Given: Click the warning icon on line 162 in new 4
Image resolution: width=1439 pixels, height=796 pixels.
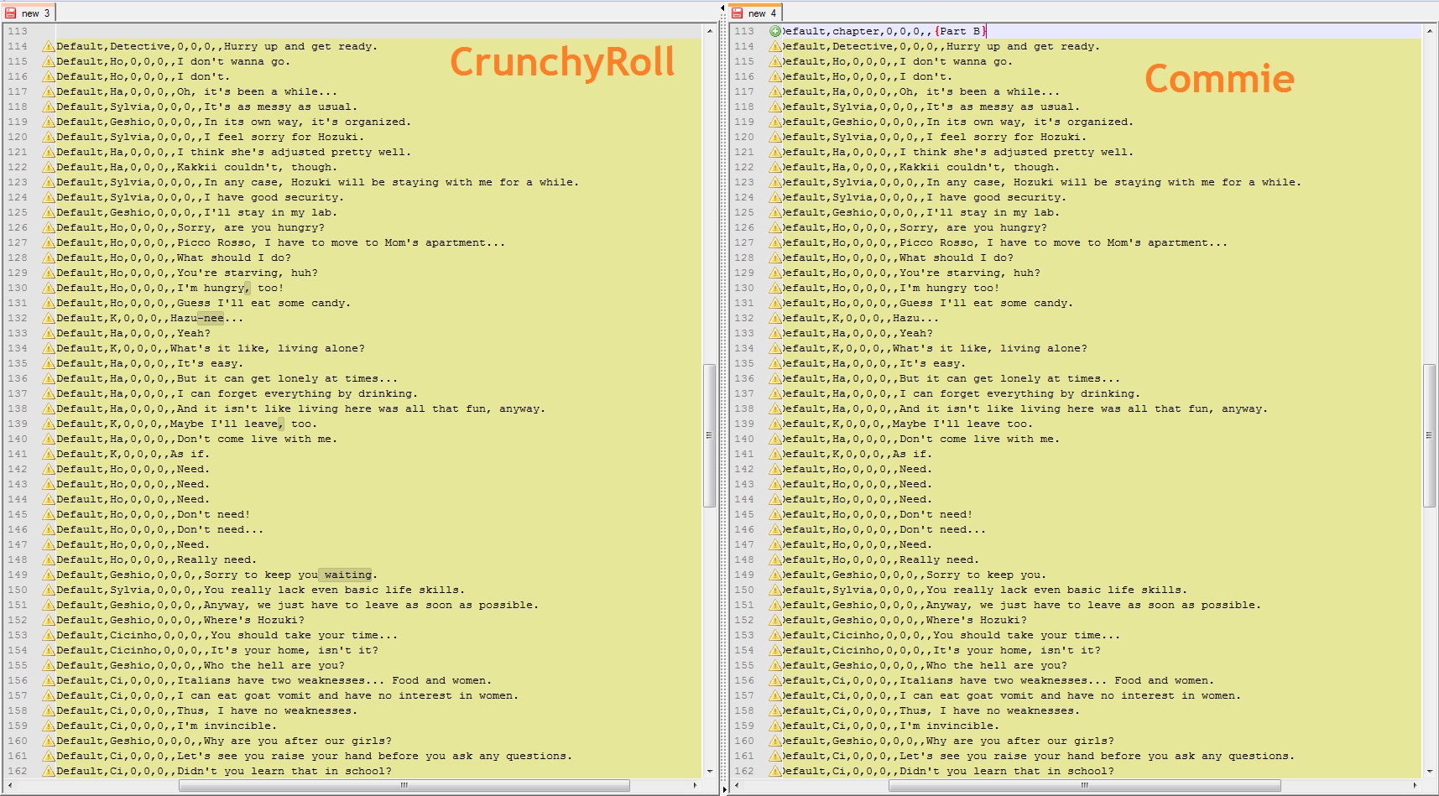Looking at the screenshot, I should (x=775, y=771).
